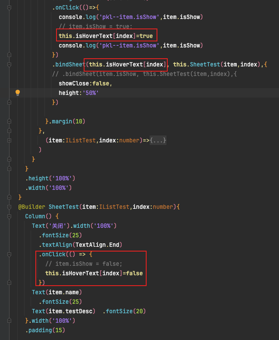Screen dimensions: 279x340
Task: Click this.isHoverText[index]=false statement
Action: point(94,273)
